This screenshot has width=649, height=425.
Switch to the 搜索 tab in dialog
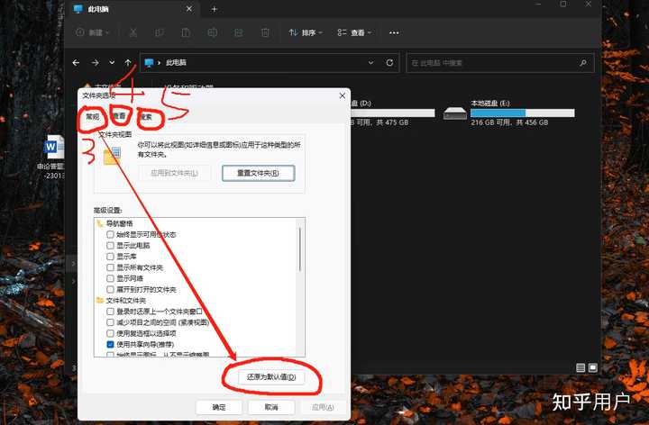tap(146, 117)
